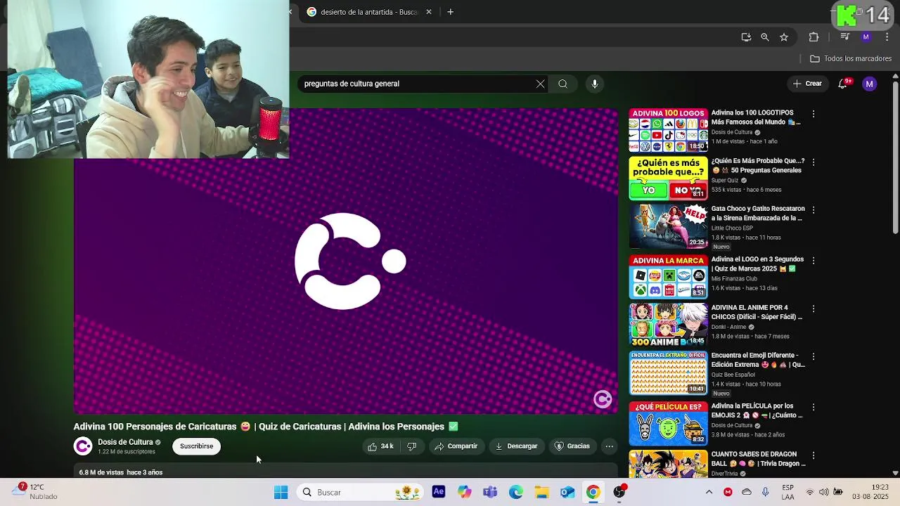Like the video with thumbs up 34 k
The image size is (900, 506).
pos(380,446)
